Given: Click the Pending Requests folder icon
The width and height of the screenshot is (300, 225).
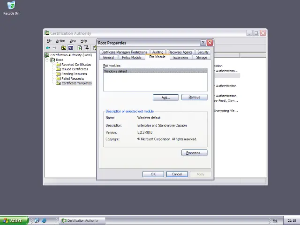Looking at the screenshot, I should coord(58,74).
